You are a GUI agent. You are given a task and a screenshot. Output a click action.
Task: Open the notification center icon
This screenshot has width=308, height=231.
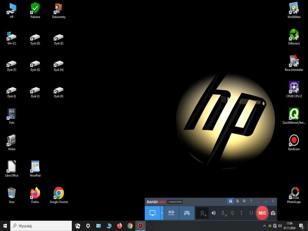(301, 226)
